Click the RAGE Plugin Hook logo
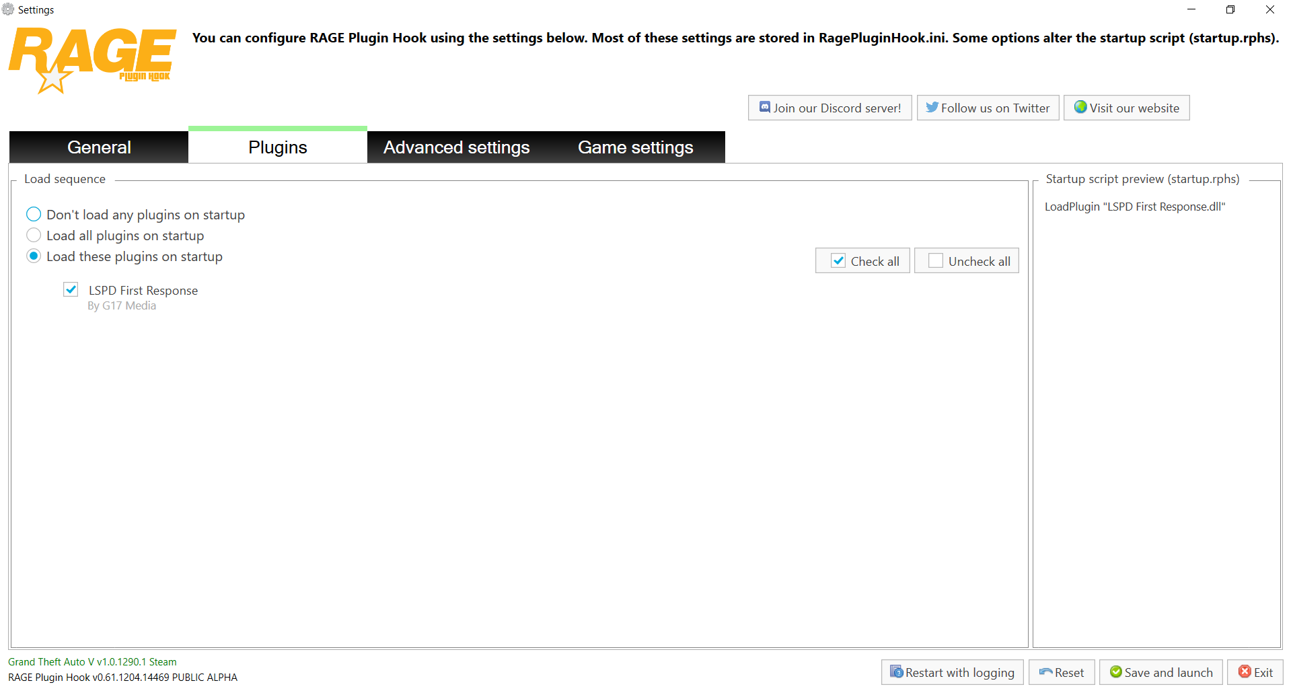The height and width of the screenshot is (691, 1291). [92, 61]
